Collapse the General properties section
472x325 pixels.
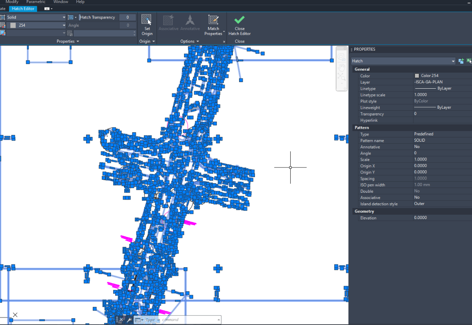pos(362,69)
